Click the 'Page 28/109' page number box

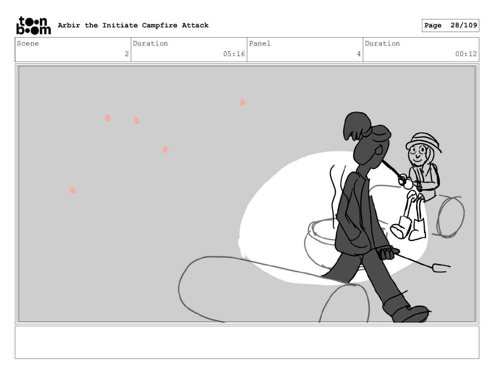click(450, 26)
